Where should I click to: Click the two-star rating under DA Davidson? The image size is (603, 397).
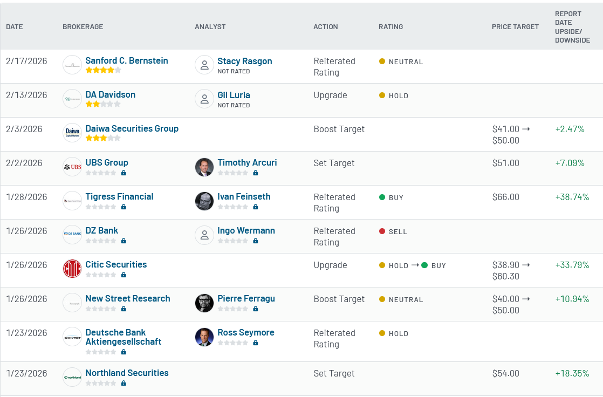[103, 104]
